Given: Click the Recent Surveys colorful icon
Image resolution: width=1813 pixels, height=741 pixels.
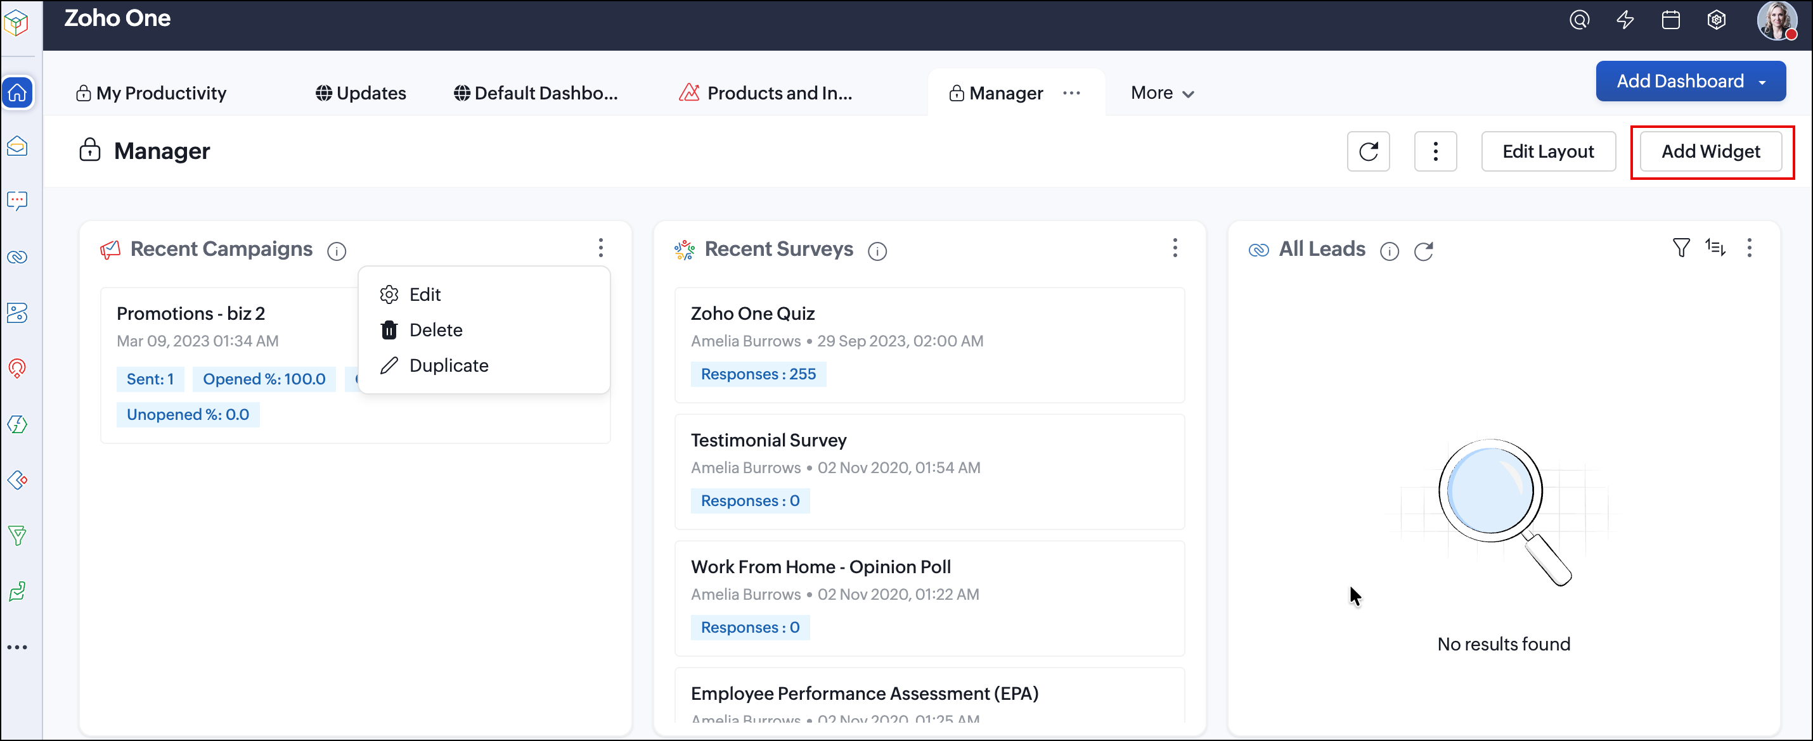Looking at the screenshot, I should (685, 250).
